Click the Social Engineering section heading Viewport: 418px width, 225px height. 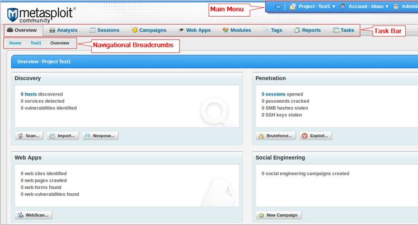280,157
